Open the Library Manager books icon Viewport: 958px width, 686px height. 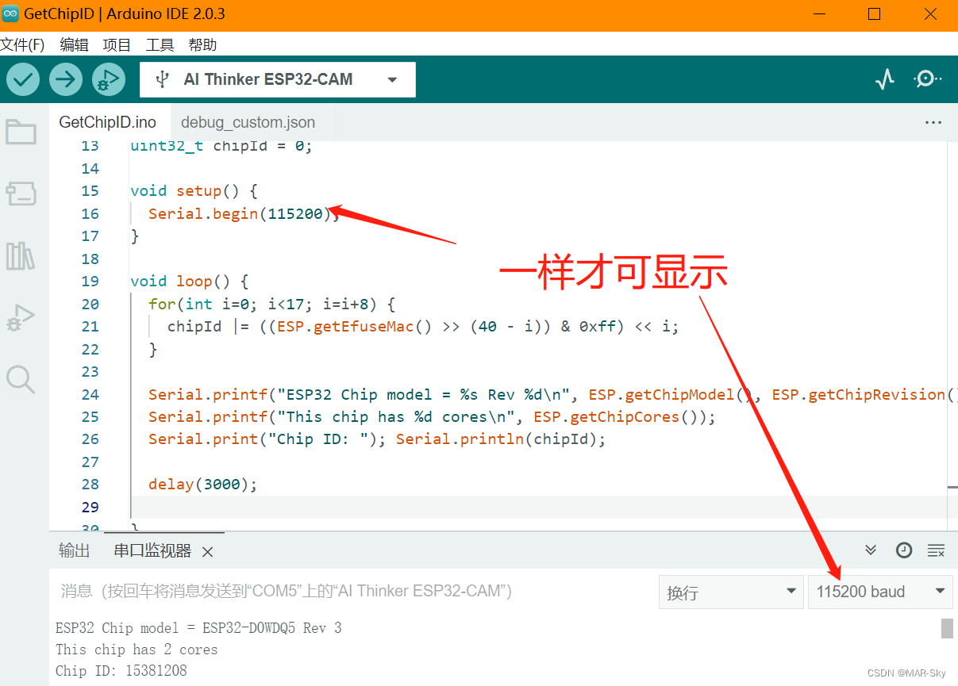pos(21,255)
